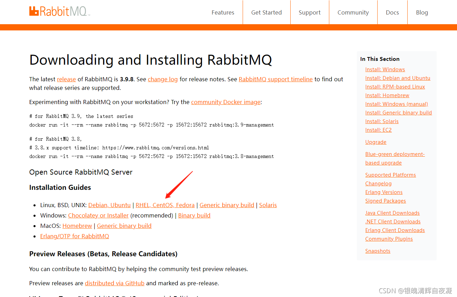Open sidebar Install: Debian and Ubuntu
The image size is (457, 297).
[x=398, y=78]
